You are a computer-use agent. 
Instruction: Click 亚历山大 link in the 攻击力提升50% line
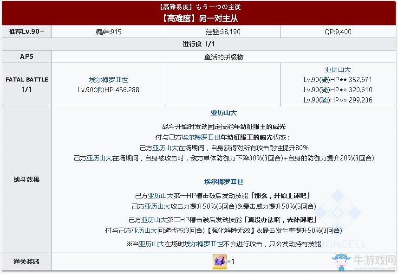(157, 206)
